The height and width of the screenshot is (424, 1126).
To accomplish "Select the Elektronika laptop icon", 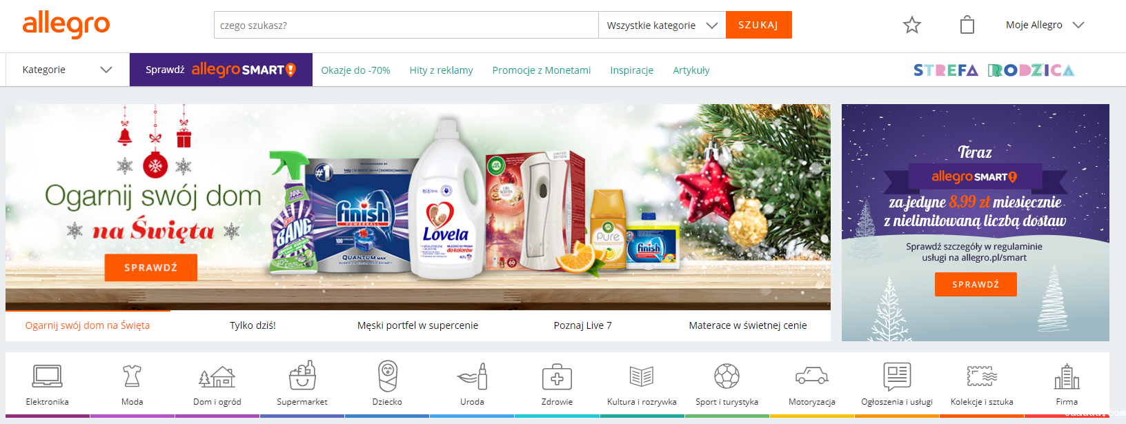I will pos(48,376).
